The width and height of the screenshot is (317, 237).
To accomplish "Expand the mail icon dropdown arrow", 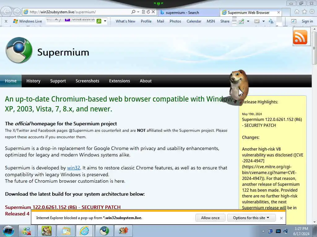I will pos(263,21).
